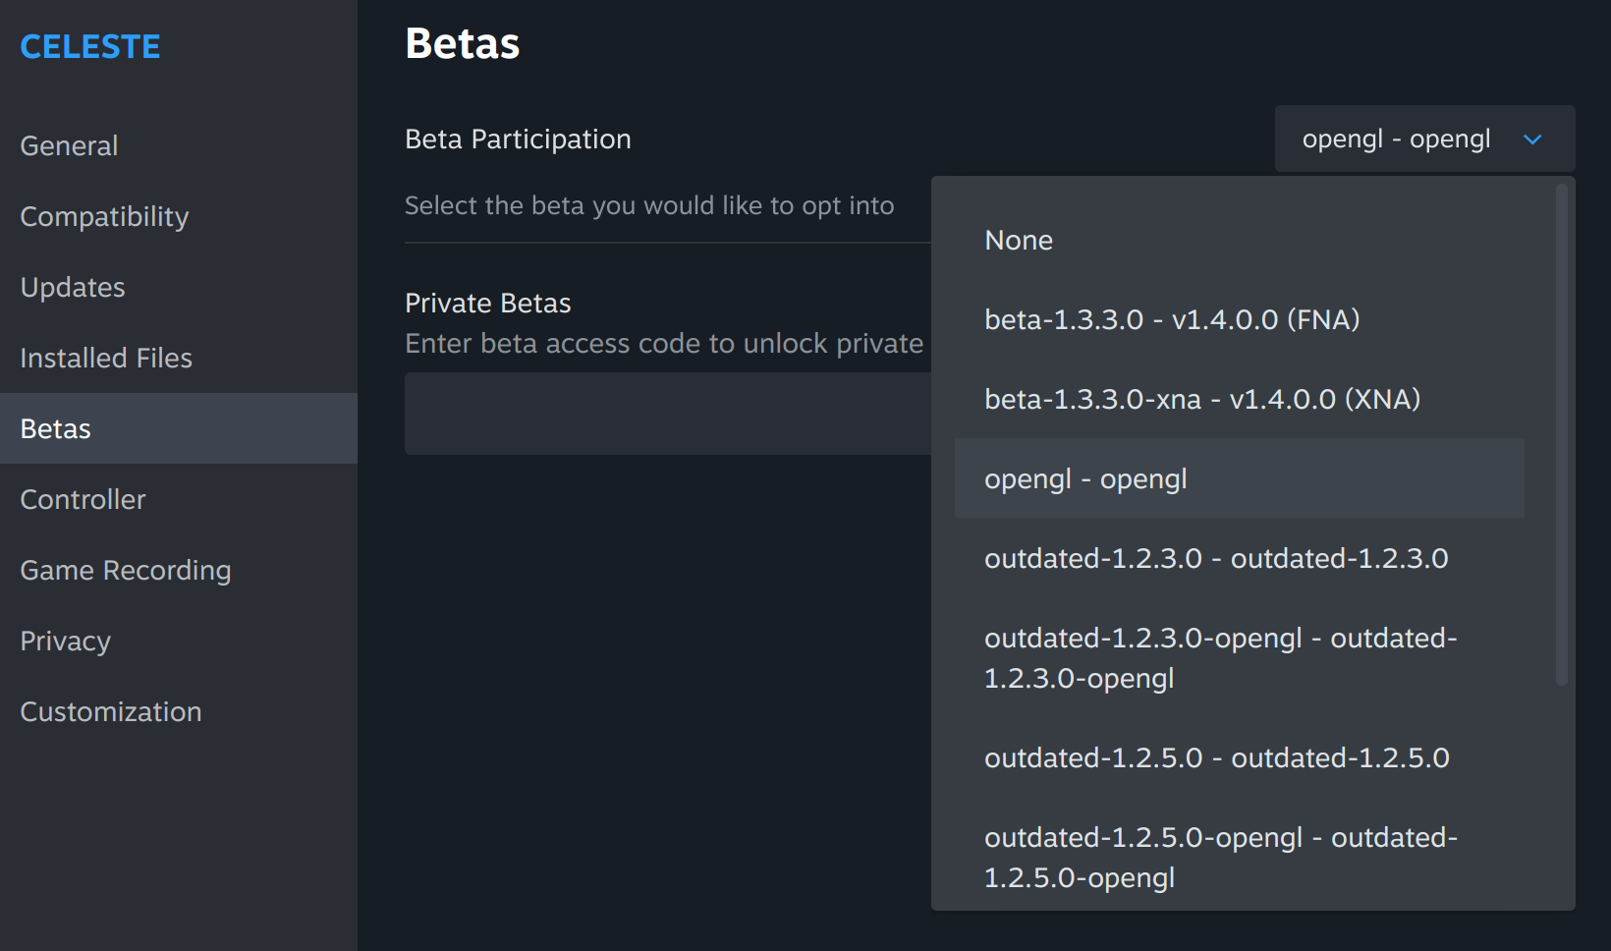
Task: Open Game Recording settings
Action: coord(126,571)
